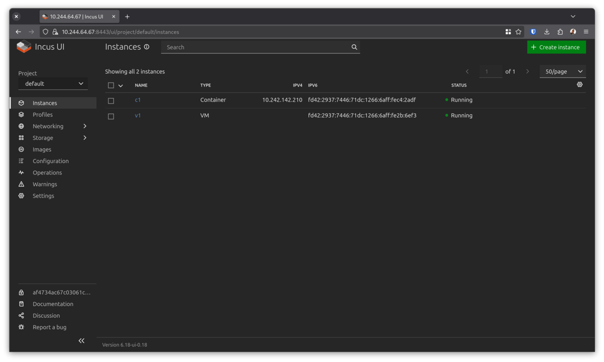Tick the checkbox next to instance c1
The height and width of the screenshot is (362, 604).
coord(111,100)
